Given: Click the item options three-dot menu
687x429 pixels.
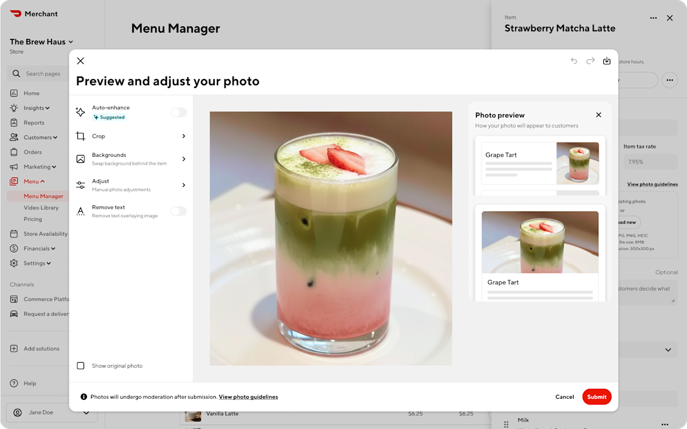Looking at the screenshot, I should coord(653,18).
